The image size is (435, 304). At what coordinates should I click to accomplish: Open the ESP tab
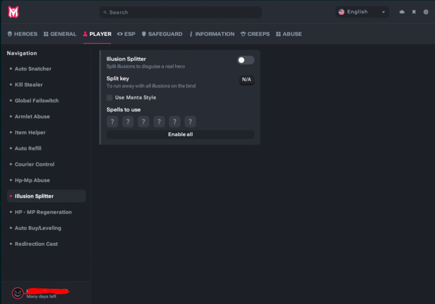[x=126, y=34]
